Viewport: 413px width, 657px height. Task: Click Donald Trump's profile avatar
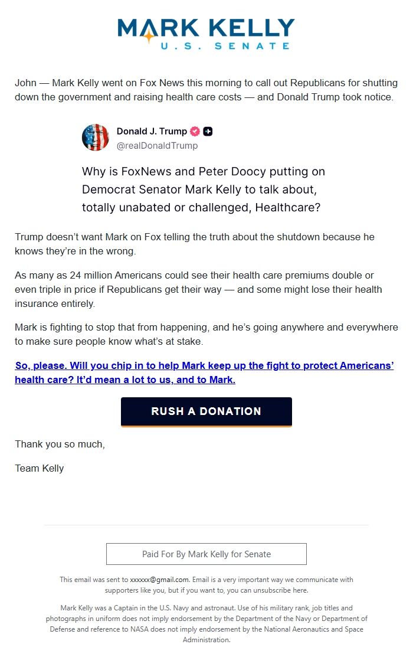pyautogui.click(x=95, y=138)
